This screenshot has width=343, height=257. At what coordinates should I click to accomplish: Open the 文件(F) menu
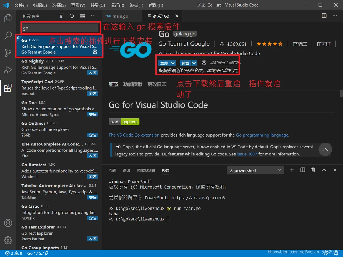tap(21, 5)
